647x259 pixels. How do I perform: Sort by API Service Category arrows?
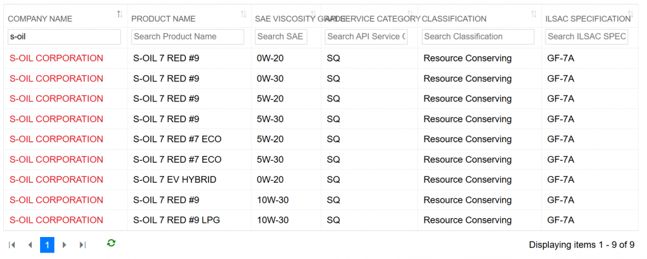[410, 14]
